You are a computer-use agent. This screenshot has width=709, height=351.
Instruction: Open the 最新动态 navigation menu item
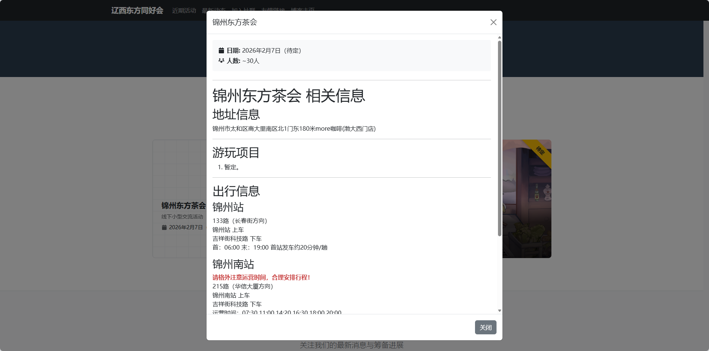213,10
